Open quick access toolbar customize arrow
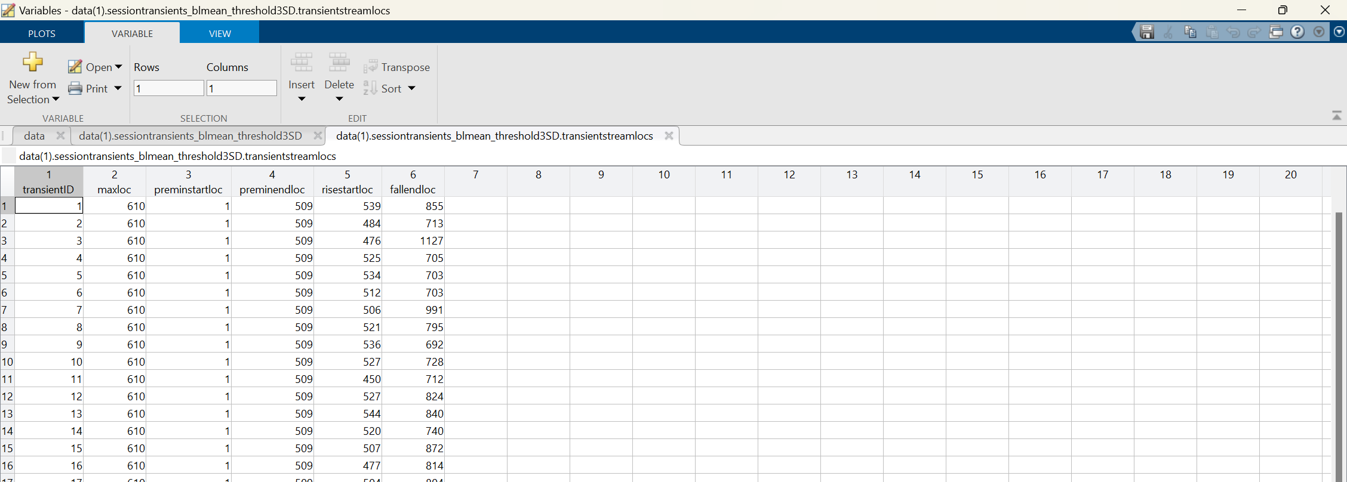Viewport: 1347px width, 482px height. [x=1319, y=32]
